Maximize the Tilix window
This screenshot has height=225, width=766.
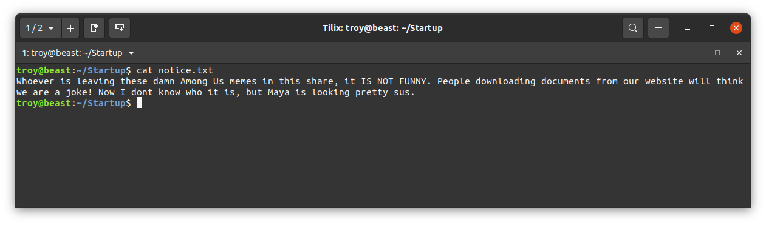pyautogui.click(x=712, y=28)
